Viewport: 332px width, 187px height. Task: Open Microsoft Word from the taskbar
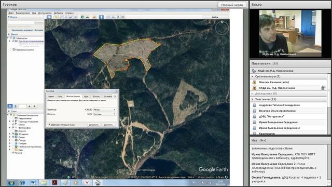[x=33, y=182]
